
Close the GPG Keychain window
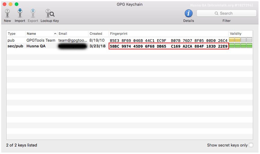click(5, 4)
